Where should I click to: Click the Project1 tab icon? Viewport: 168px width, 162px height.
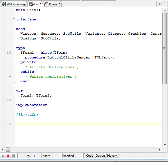(46, 4)
